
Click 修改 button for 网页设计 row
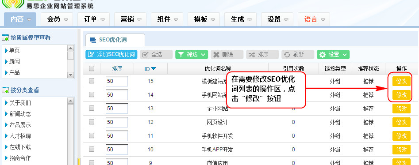[401, 122]
